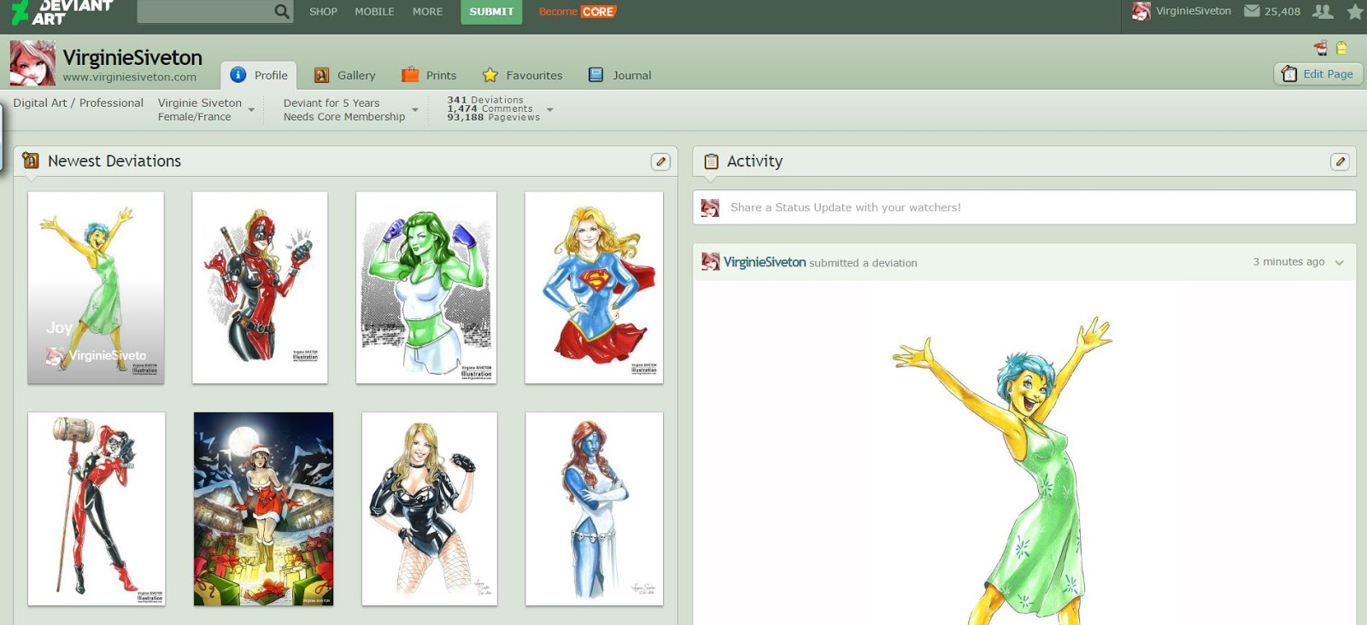Click the Activity heading
Screen dimensions: 1367x625
(754, 161)
